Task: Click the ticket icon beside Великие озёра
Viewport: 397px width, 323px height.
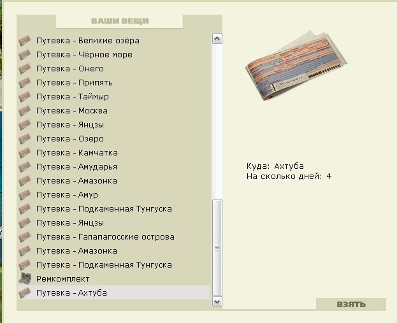Action: (x=25, y=41)
